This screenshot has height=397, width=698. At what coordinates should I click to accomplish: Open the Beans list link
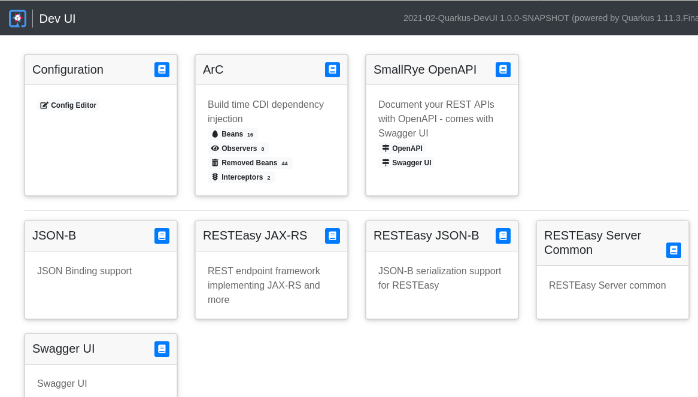(232, 134)
